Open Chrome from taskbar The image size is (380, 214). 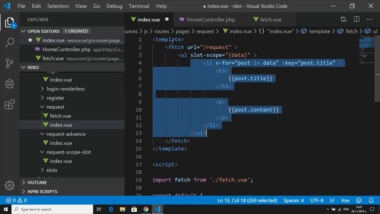pyautogui.click(x=145, y=209)
